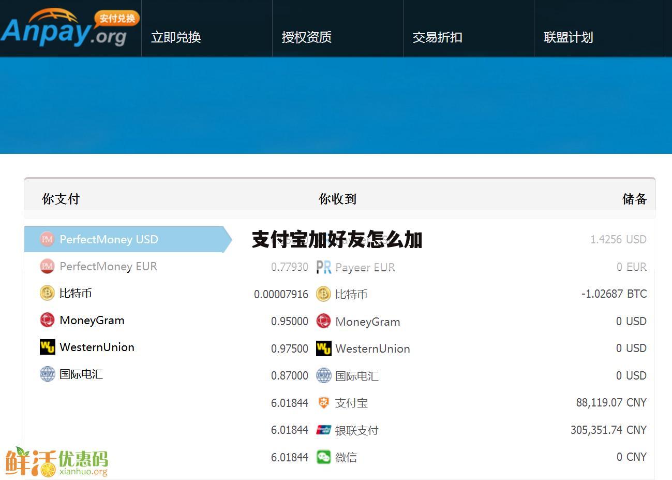Click the reserve value 1.4256 USD

click(619, 239)
